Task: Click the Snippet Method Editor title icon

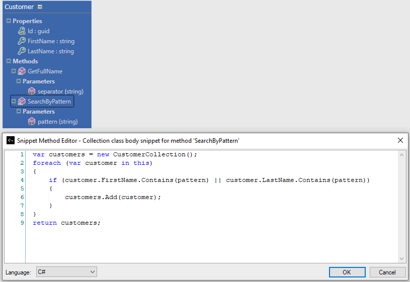Action: [x=11, y=141]
